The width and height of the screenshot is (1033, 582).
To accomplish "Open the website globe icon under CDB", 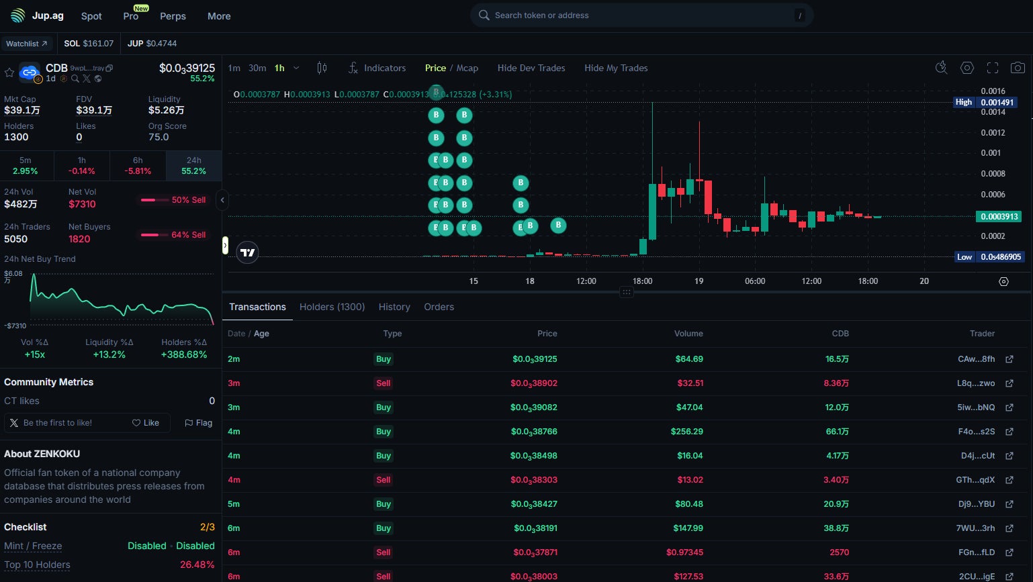I will point(98,79).
